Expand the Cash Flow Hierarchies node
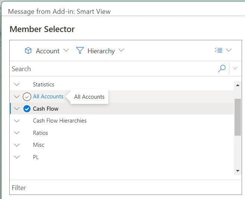245x199 pixels. (x=17, y=121)
